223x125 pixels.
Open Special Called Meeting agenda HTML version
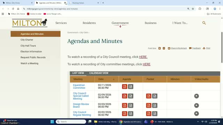click(131, 96)
